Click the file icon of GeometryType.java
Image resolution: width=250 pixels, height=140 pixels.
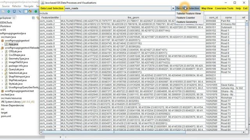tap(6, 59)
